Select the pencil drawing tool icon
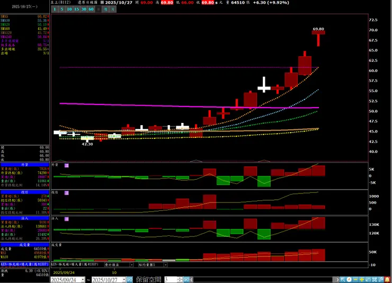Viewport: 392px width, 283px height. pos(381,279)
